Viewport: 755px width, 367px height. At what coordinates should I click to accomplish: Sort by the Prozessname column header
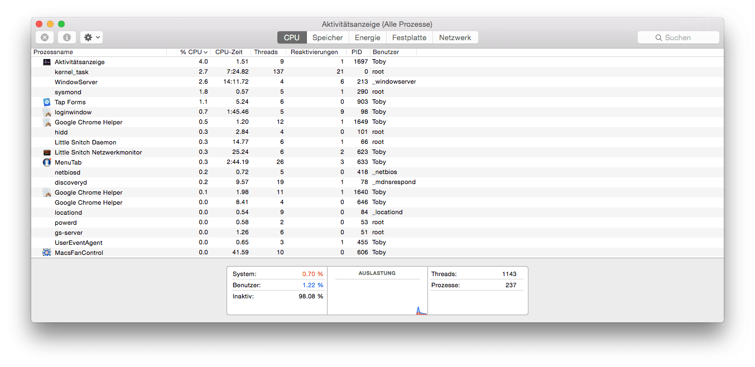pos(99,52)
